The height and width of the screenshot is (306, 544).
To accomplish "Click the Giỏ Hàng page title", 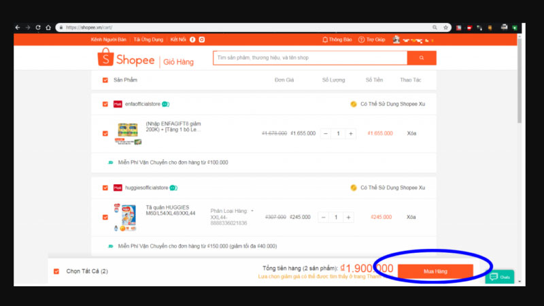I will [x=178, y=62].
